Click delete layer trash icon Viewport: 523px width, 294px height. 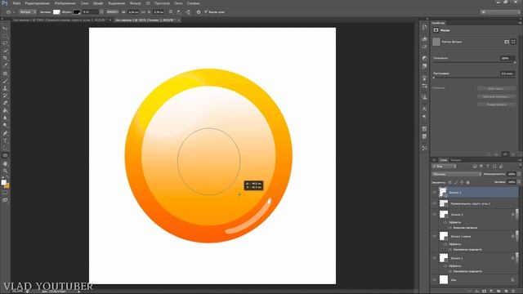[512, 292]
